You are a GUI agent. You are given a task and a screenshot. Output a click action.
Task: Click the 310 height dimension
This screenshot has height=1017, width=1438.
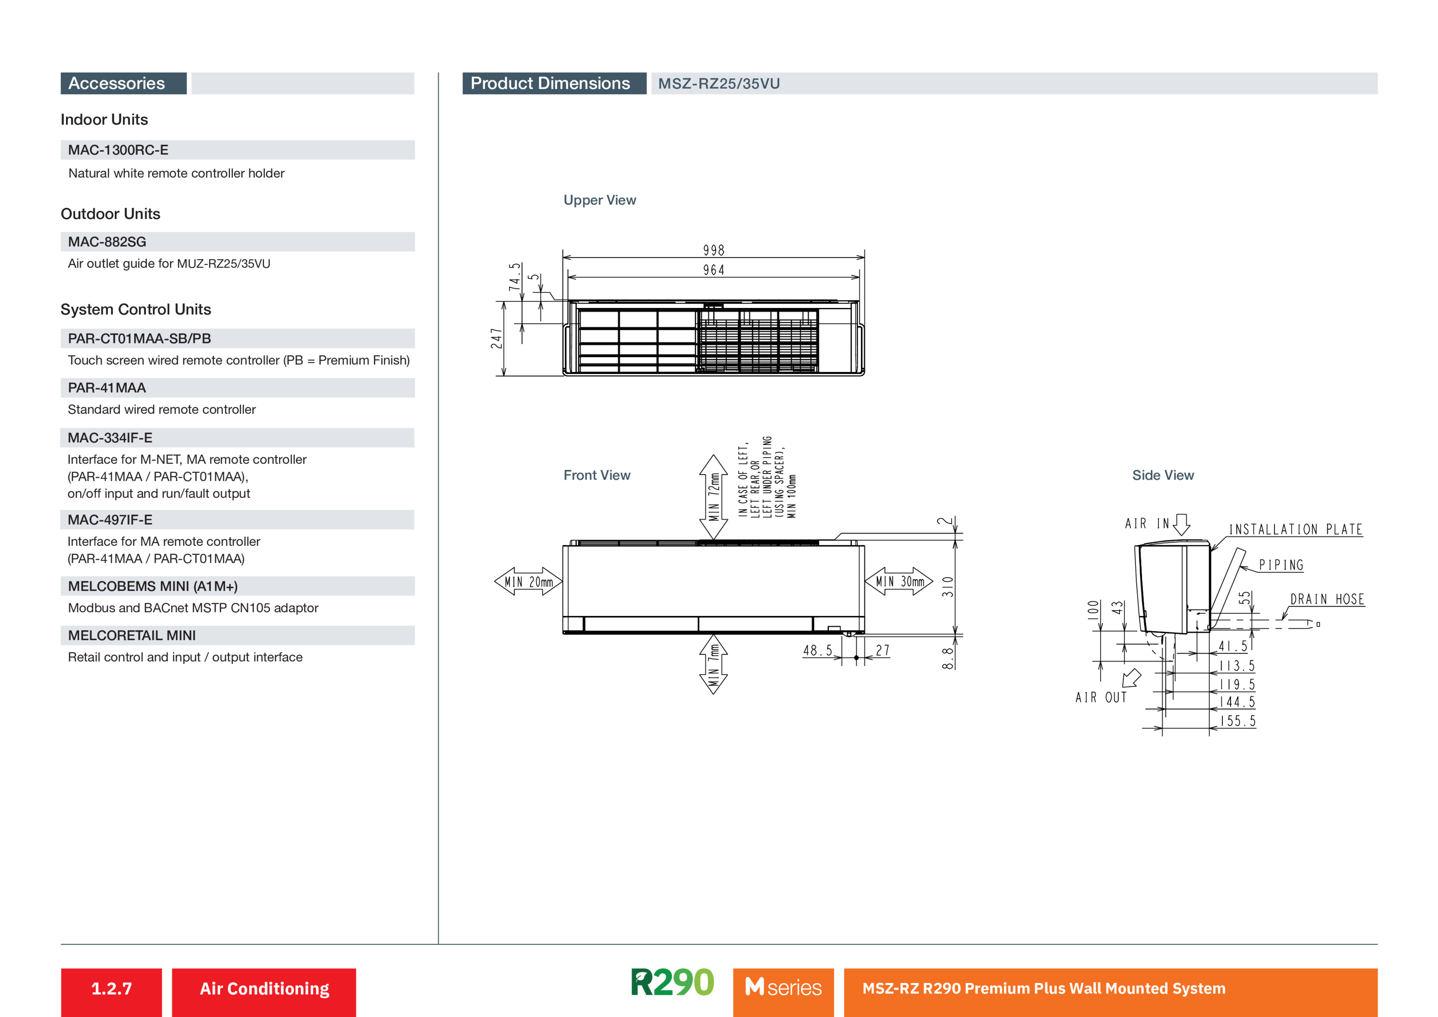tap(948, 586)
